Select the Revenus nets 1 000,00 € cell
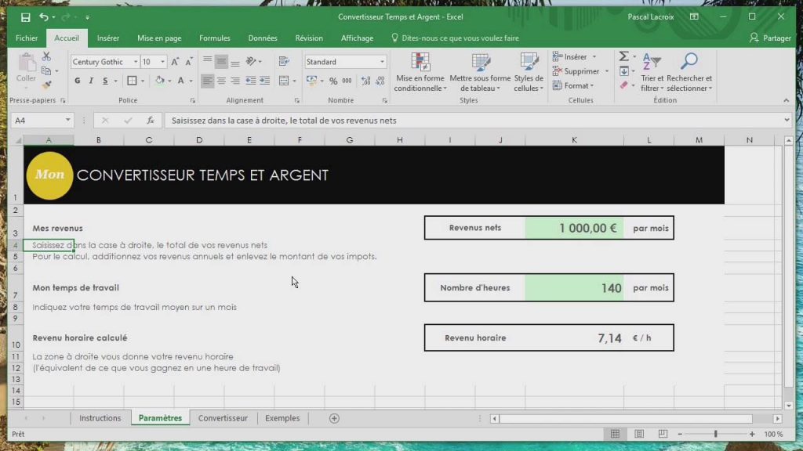The image size is (803, 451). [x=574, y=228]
